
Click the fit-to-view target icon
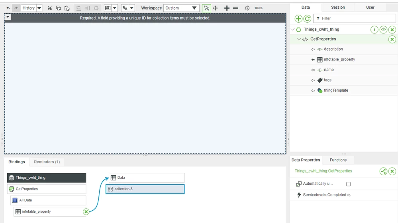point(247,8)
